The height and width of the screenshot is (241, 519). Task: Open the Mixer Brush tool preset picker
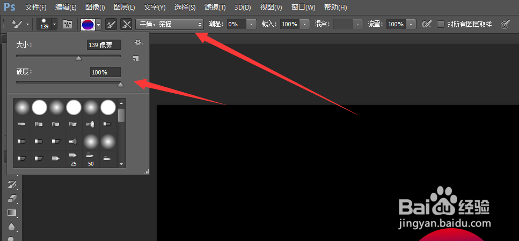tap(17, 24)
